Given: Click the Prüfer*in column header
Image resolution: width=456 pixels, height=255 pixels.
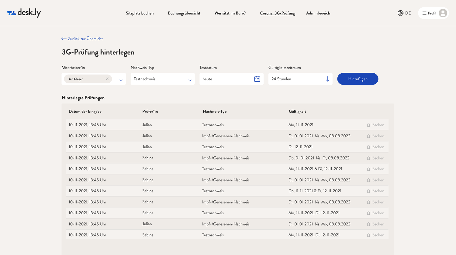Looking at the screenshot, I should (x=150, y=111).
